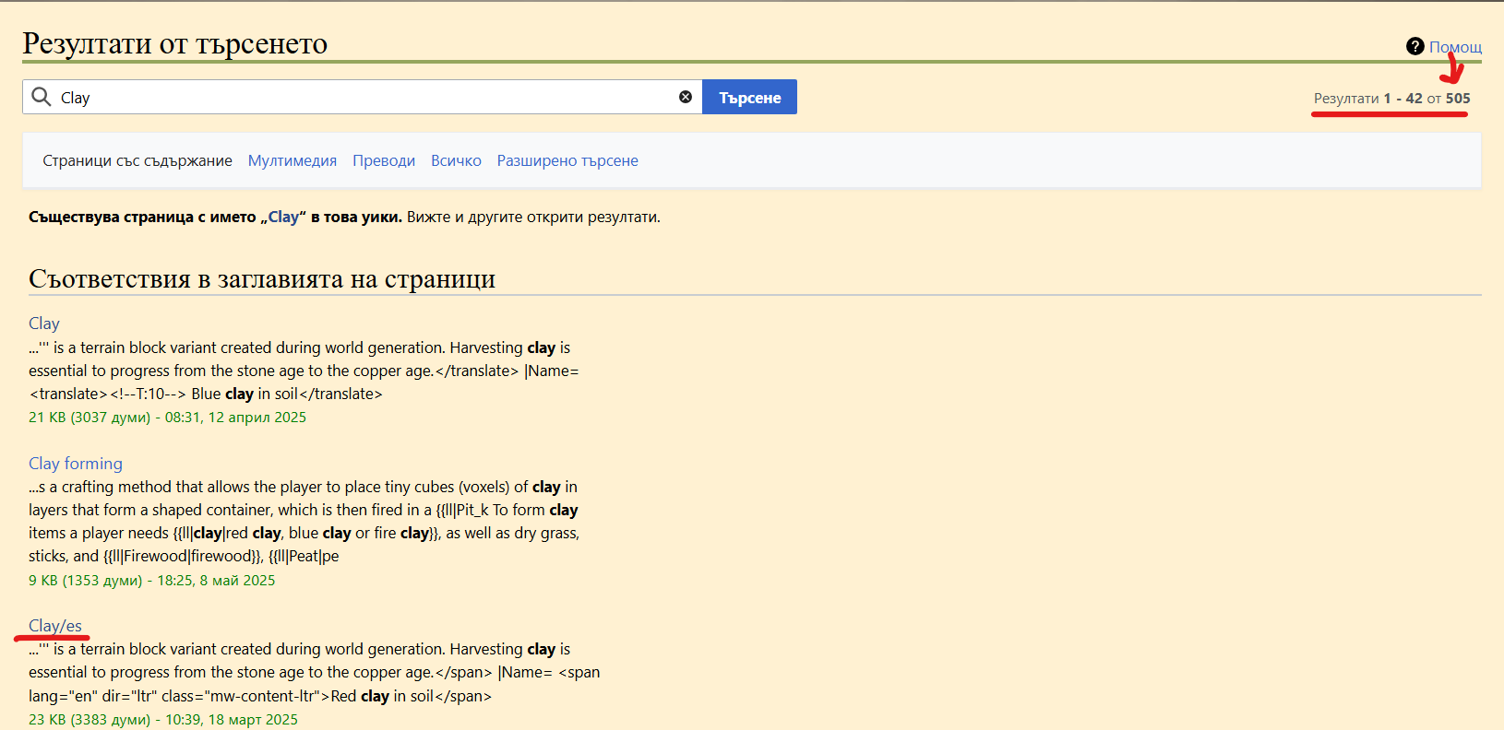1504x730 pixels.
Task: Click the results count "1 - 42 от 505"
Action: click(x=1426, y=99)
